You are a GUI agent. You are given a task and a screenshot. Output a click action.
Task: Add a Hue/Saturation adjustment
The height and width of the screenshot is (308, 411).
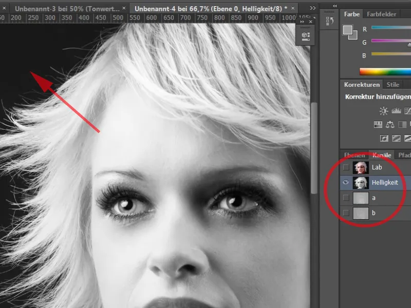(x=378, y=124)
